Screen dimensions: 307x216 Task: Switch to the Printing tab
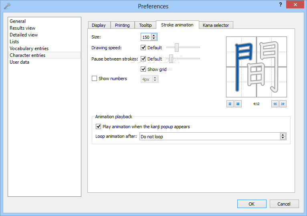[122, 25]
